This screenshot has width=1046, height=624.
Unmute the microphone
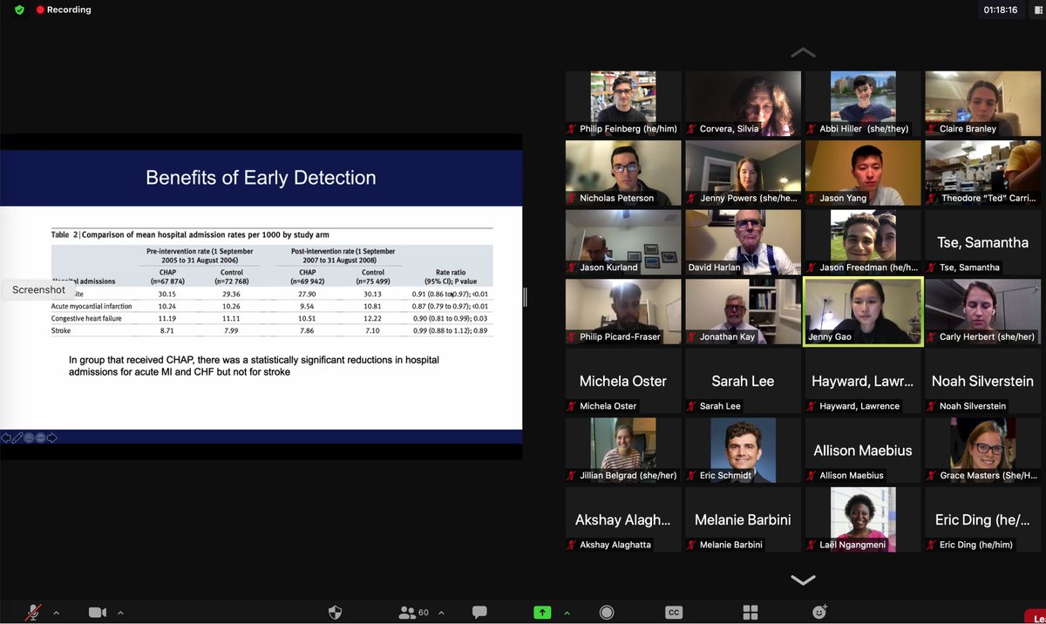coord(33,612)
